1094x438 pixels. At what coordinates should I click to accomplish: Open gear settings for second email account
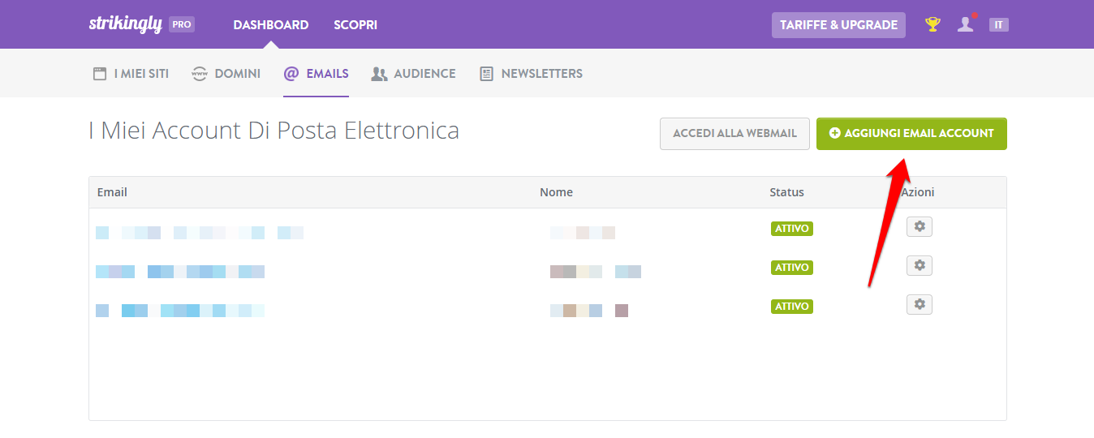click(920, 265)
